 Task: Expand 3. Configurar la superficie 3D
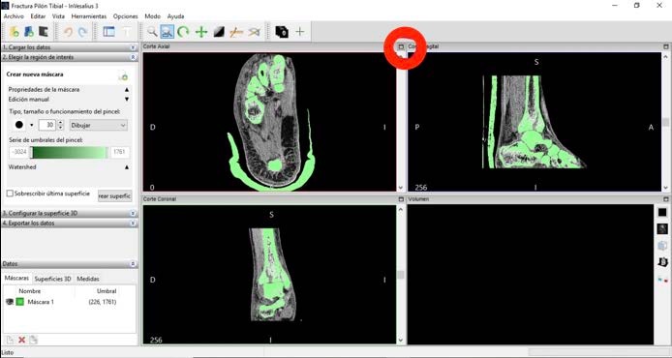133,213
